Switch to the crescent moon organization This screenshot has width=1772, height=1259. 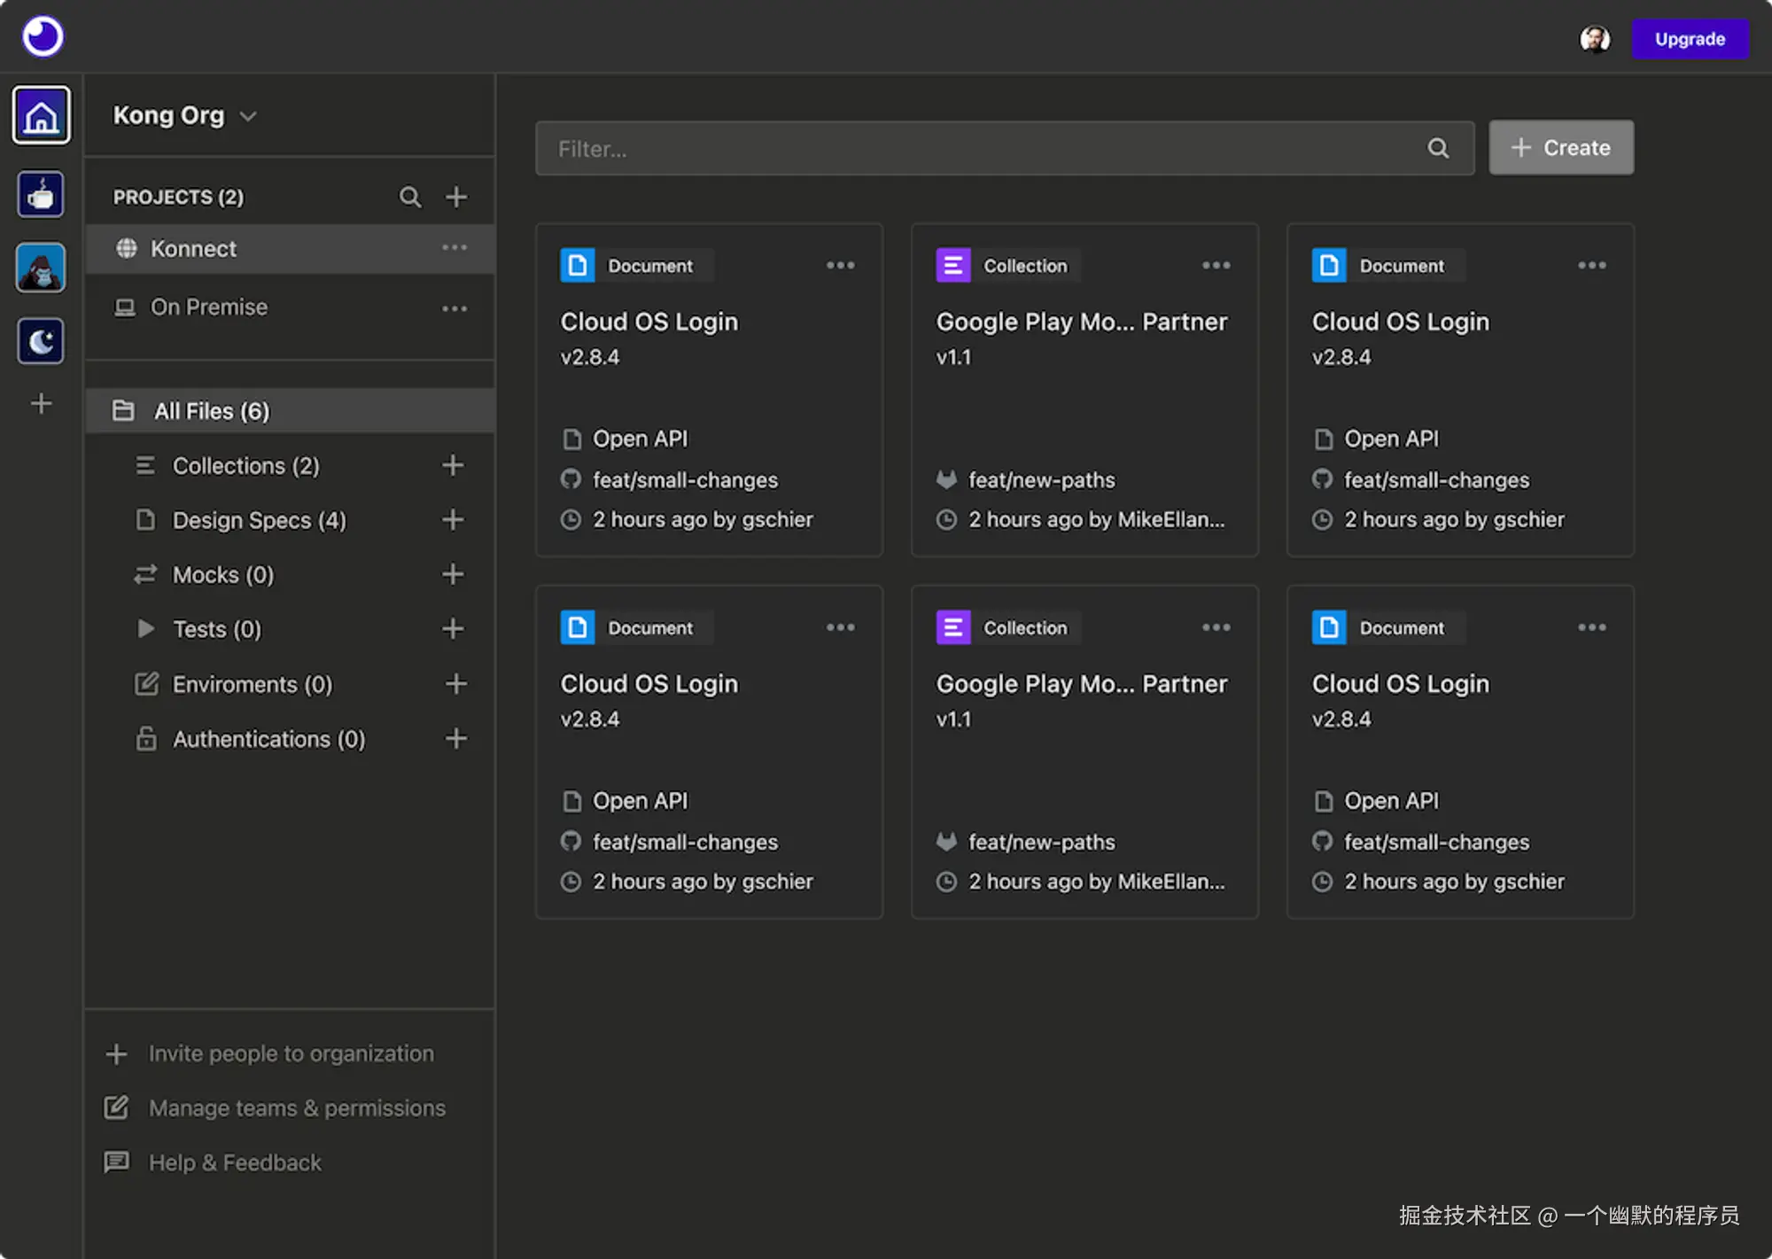[x=41, y=341]
